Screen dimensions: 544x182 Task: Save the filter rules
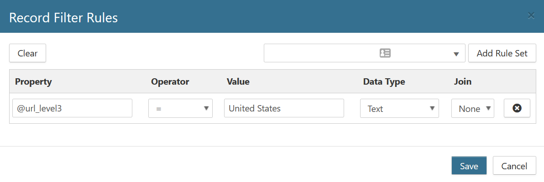coord(469,166)
